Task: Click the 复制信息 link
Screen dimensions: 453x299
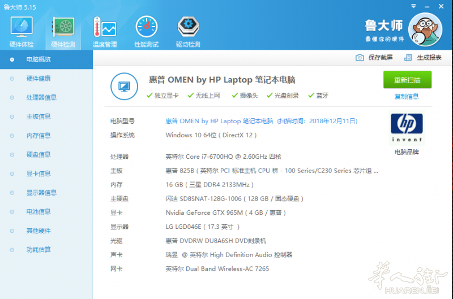Action: click(407, 97)
